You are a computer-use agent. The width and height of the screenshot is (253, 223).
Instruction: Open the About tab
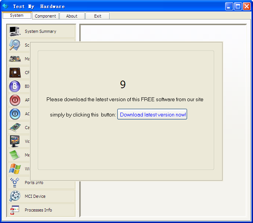pos(72,16)
